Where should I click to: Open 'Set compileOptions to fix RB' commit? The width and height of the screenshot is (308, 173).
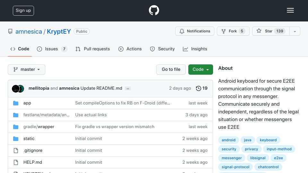point(123,103)
